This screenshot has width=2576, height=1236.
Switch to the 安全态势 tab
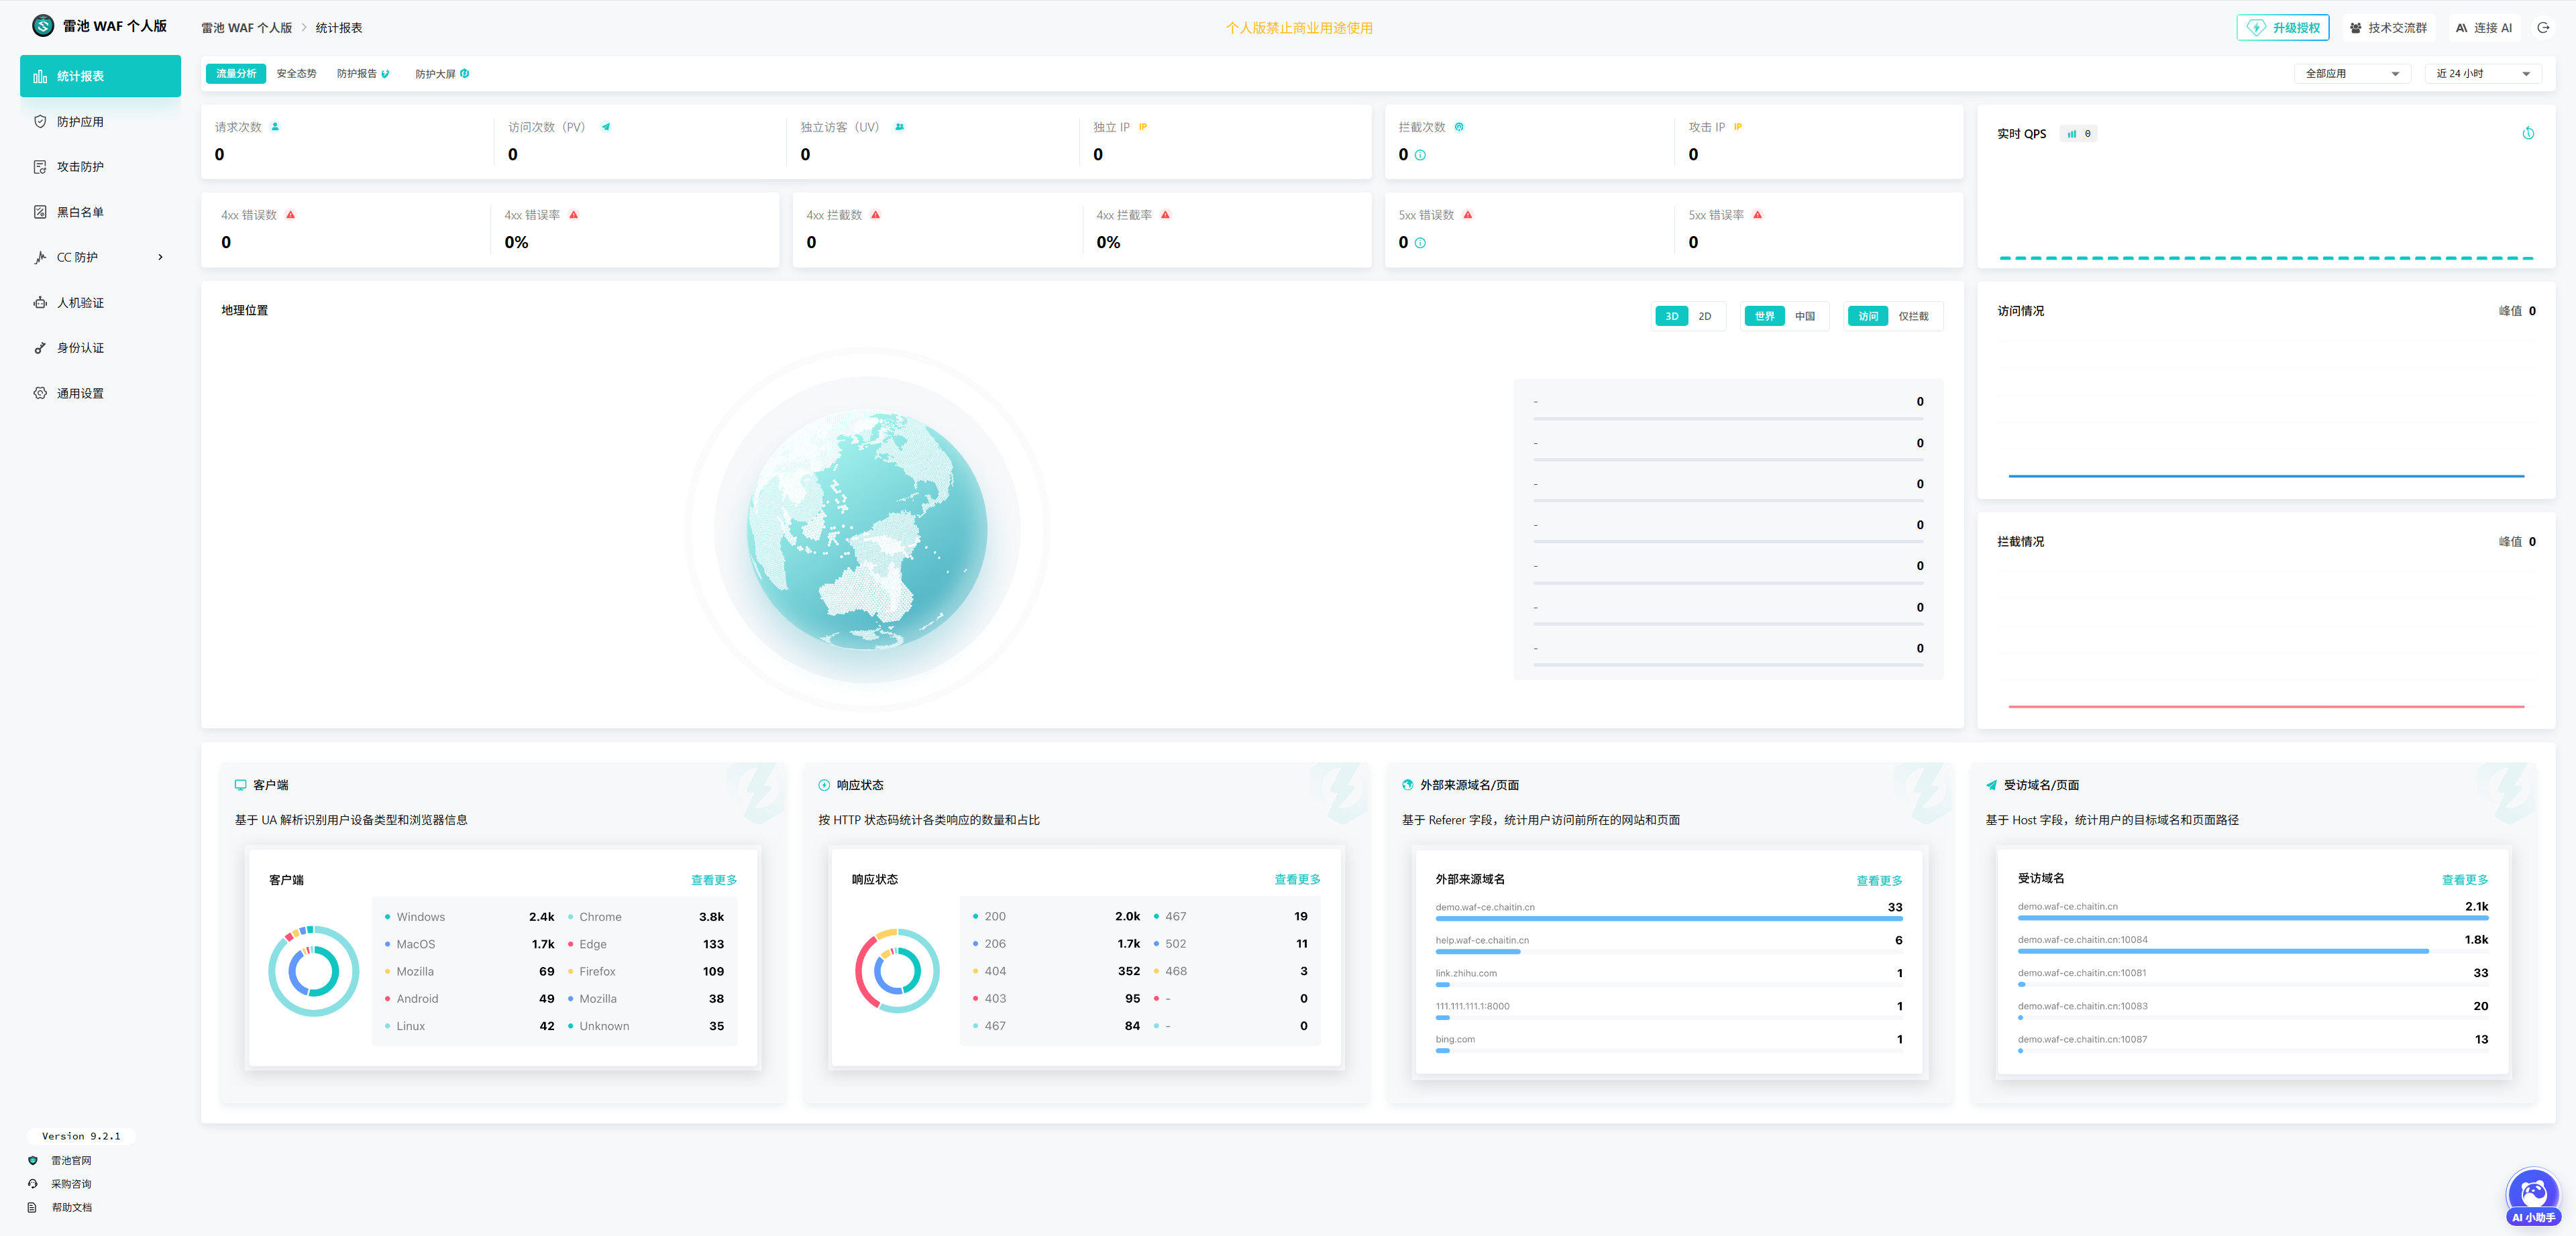[296, 74]
